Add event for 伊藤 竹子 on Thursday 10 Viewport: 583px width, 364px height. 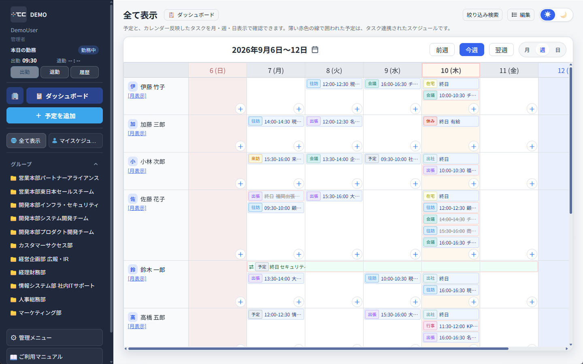(474, 109)
